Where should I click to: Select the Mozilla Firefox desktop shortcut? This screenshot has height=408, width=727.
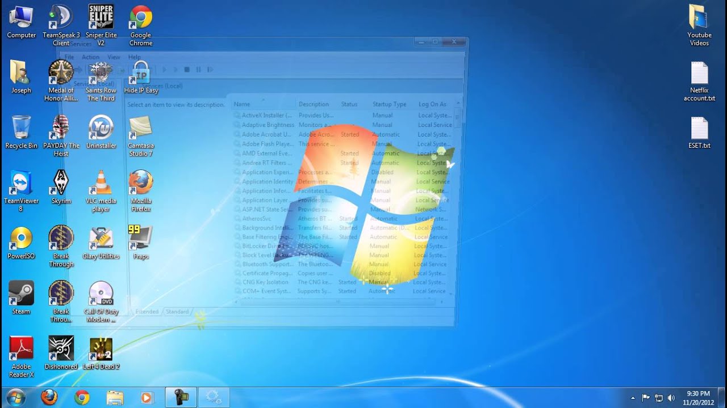tap(141, 191)
